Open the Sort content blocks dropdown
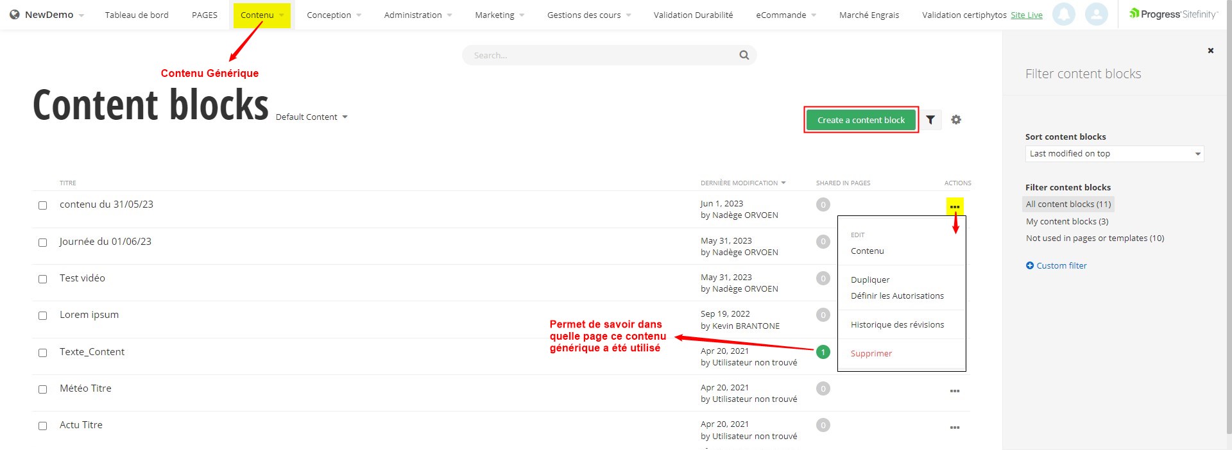Viewport: 1232px width, 450px height. pyautogui.click(x=1114, y=154)
